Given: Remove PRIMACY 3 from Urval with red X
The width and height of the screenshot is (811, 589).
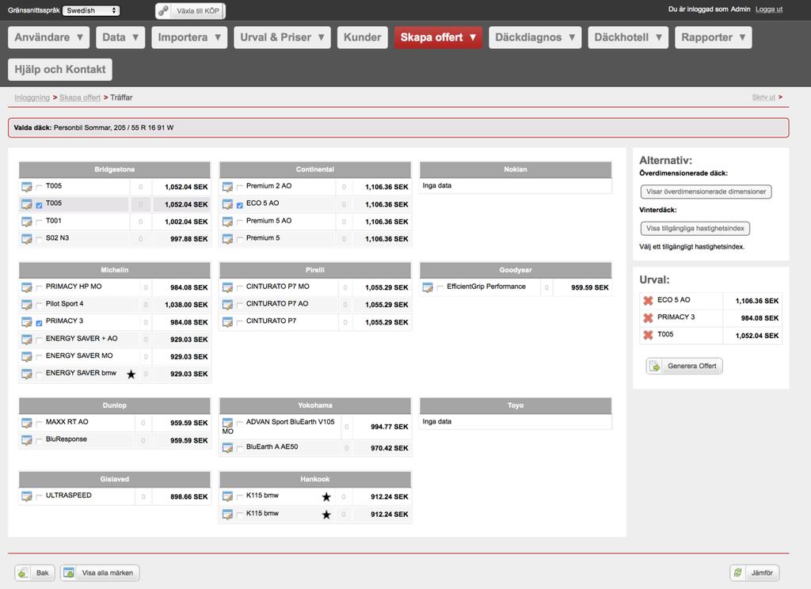Looking at the screenshot, I should 648,318.
